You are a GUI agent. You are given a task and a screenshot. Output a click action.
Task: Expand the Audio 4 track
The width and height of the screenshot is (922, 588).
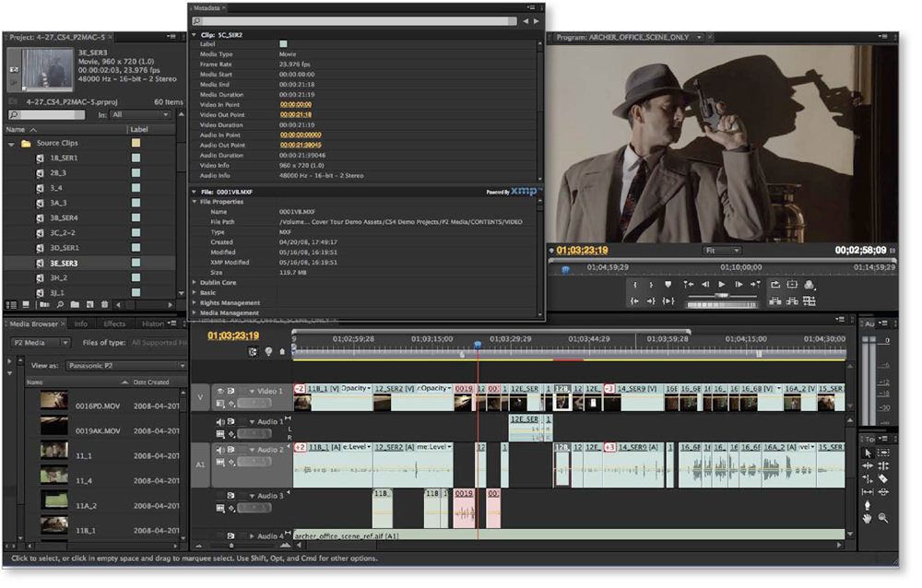click(x=253, y=536)
